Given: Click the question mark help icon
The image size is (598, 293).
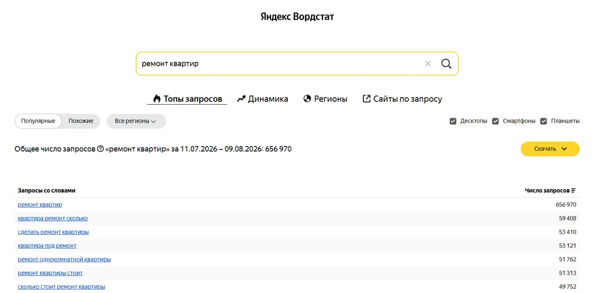Looking at the screenshot, I should 100,149.
